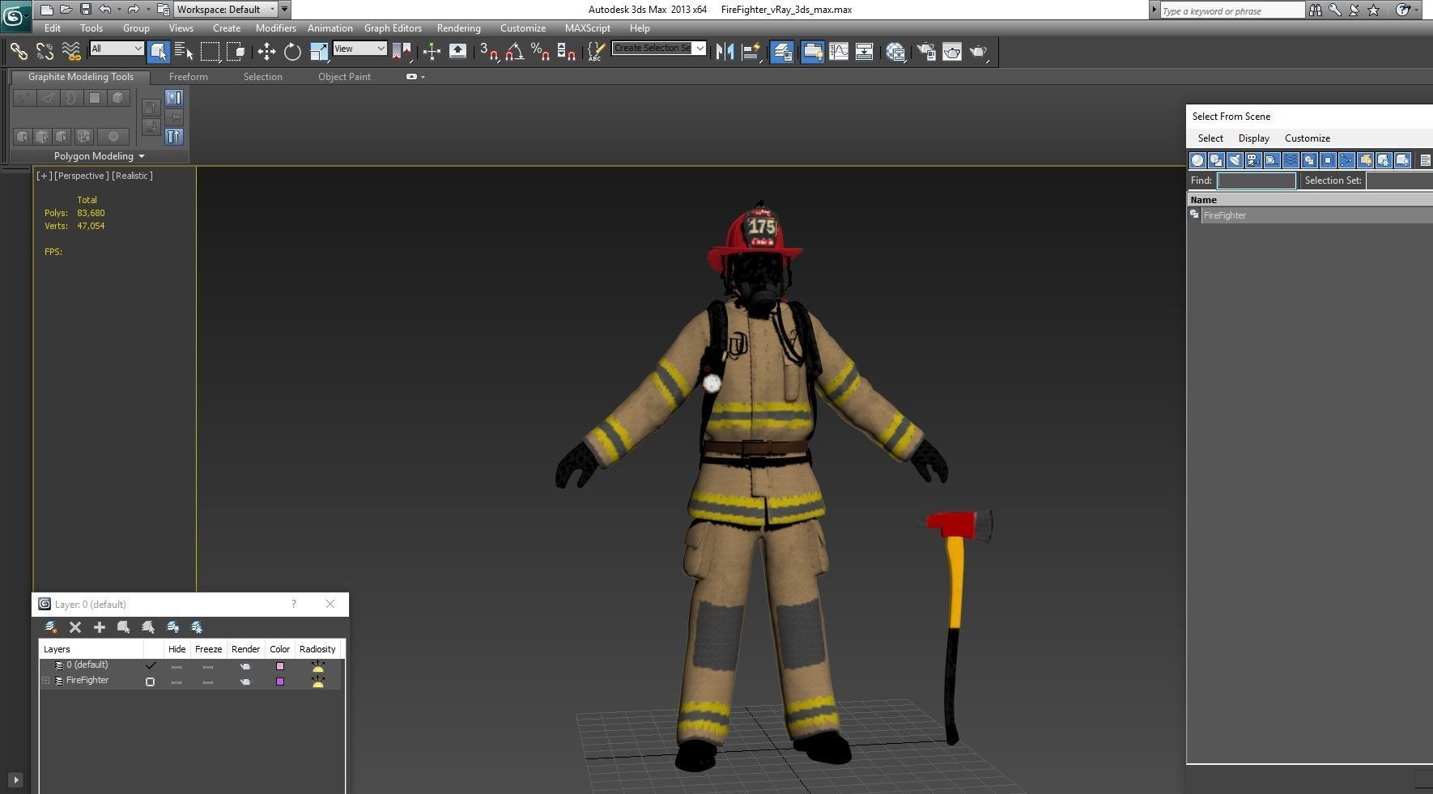Select the Move tool
This screenshot has height=794, width=1433.
(x=266, y=51)
